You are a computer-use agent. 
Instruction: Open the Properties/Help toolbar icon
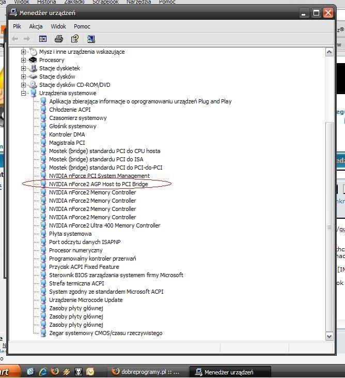tap(75, 39)
